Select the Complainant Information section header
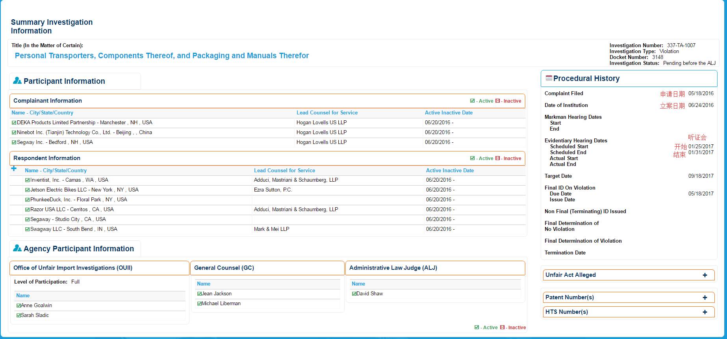Viewport: 727px width, 339px height. 267,101
